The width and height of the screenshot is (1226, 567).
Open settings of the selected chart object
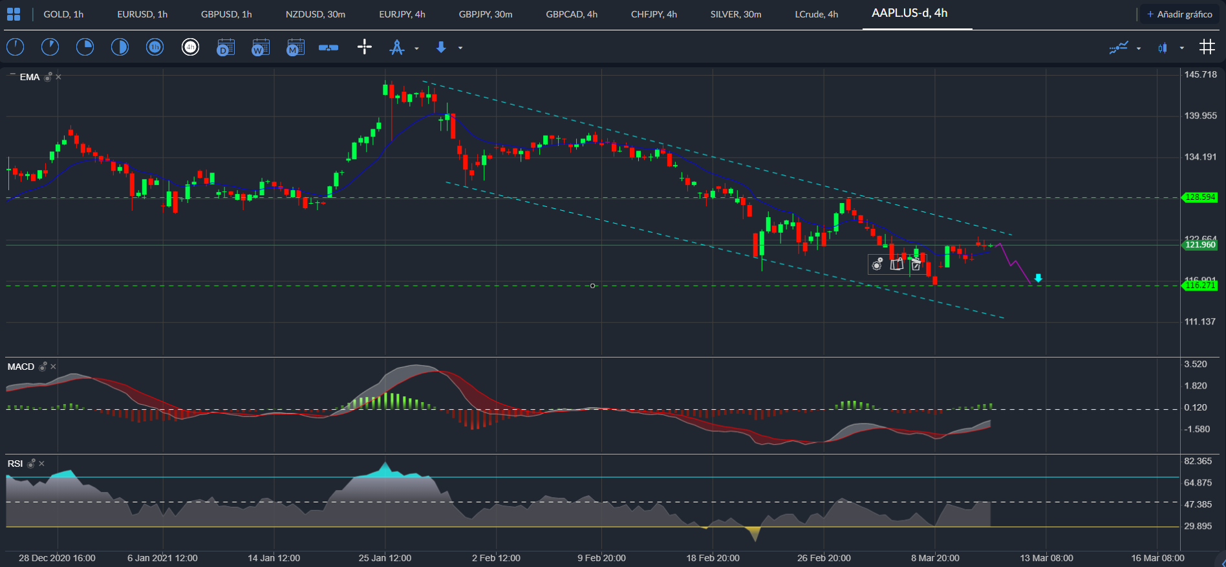[x=877, y=264]
